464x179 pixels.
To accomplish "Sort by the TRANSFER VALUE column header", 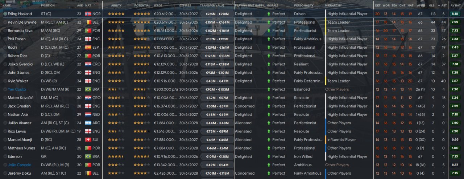I will (212, 5).
